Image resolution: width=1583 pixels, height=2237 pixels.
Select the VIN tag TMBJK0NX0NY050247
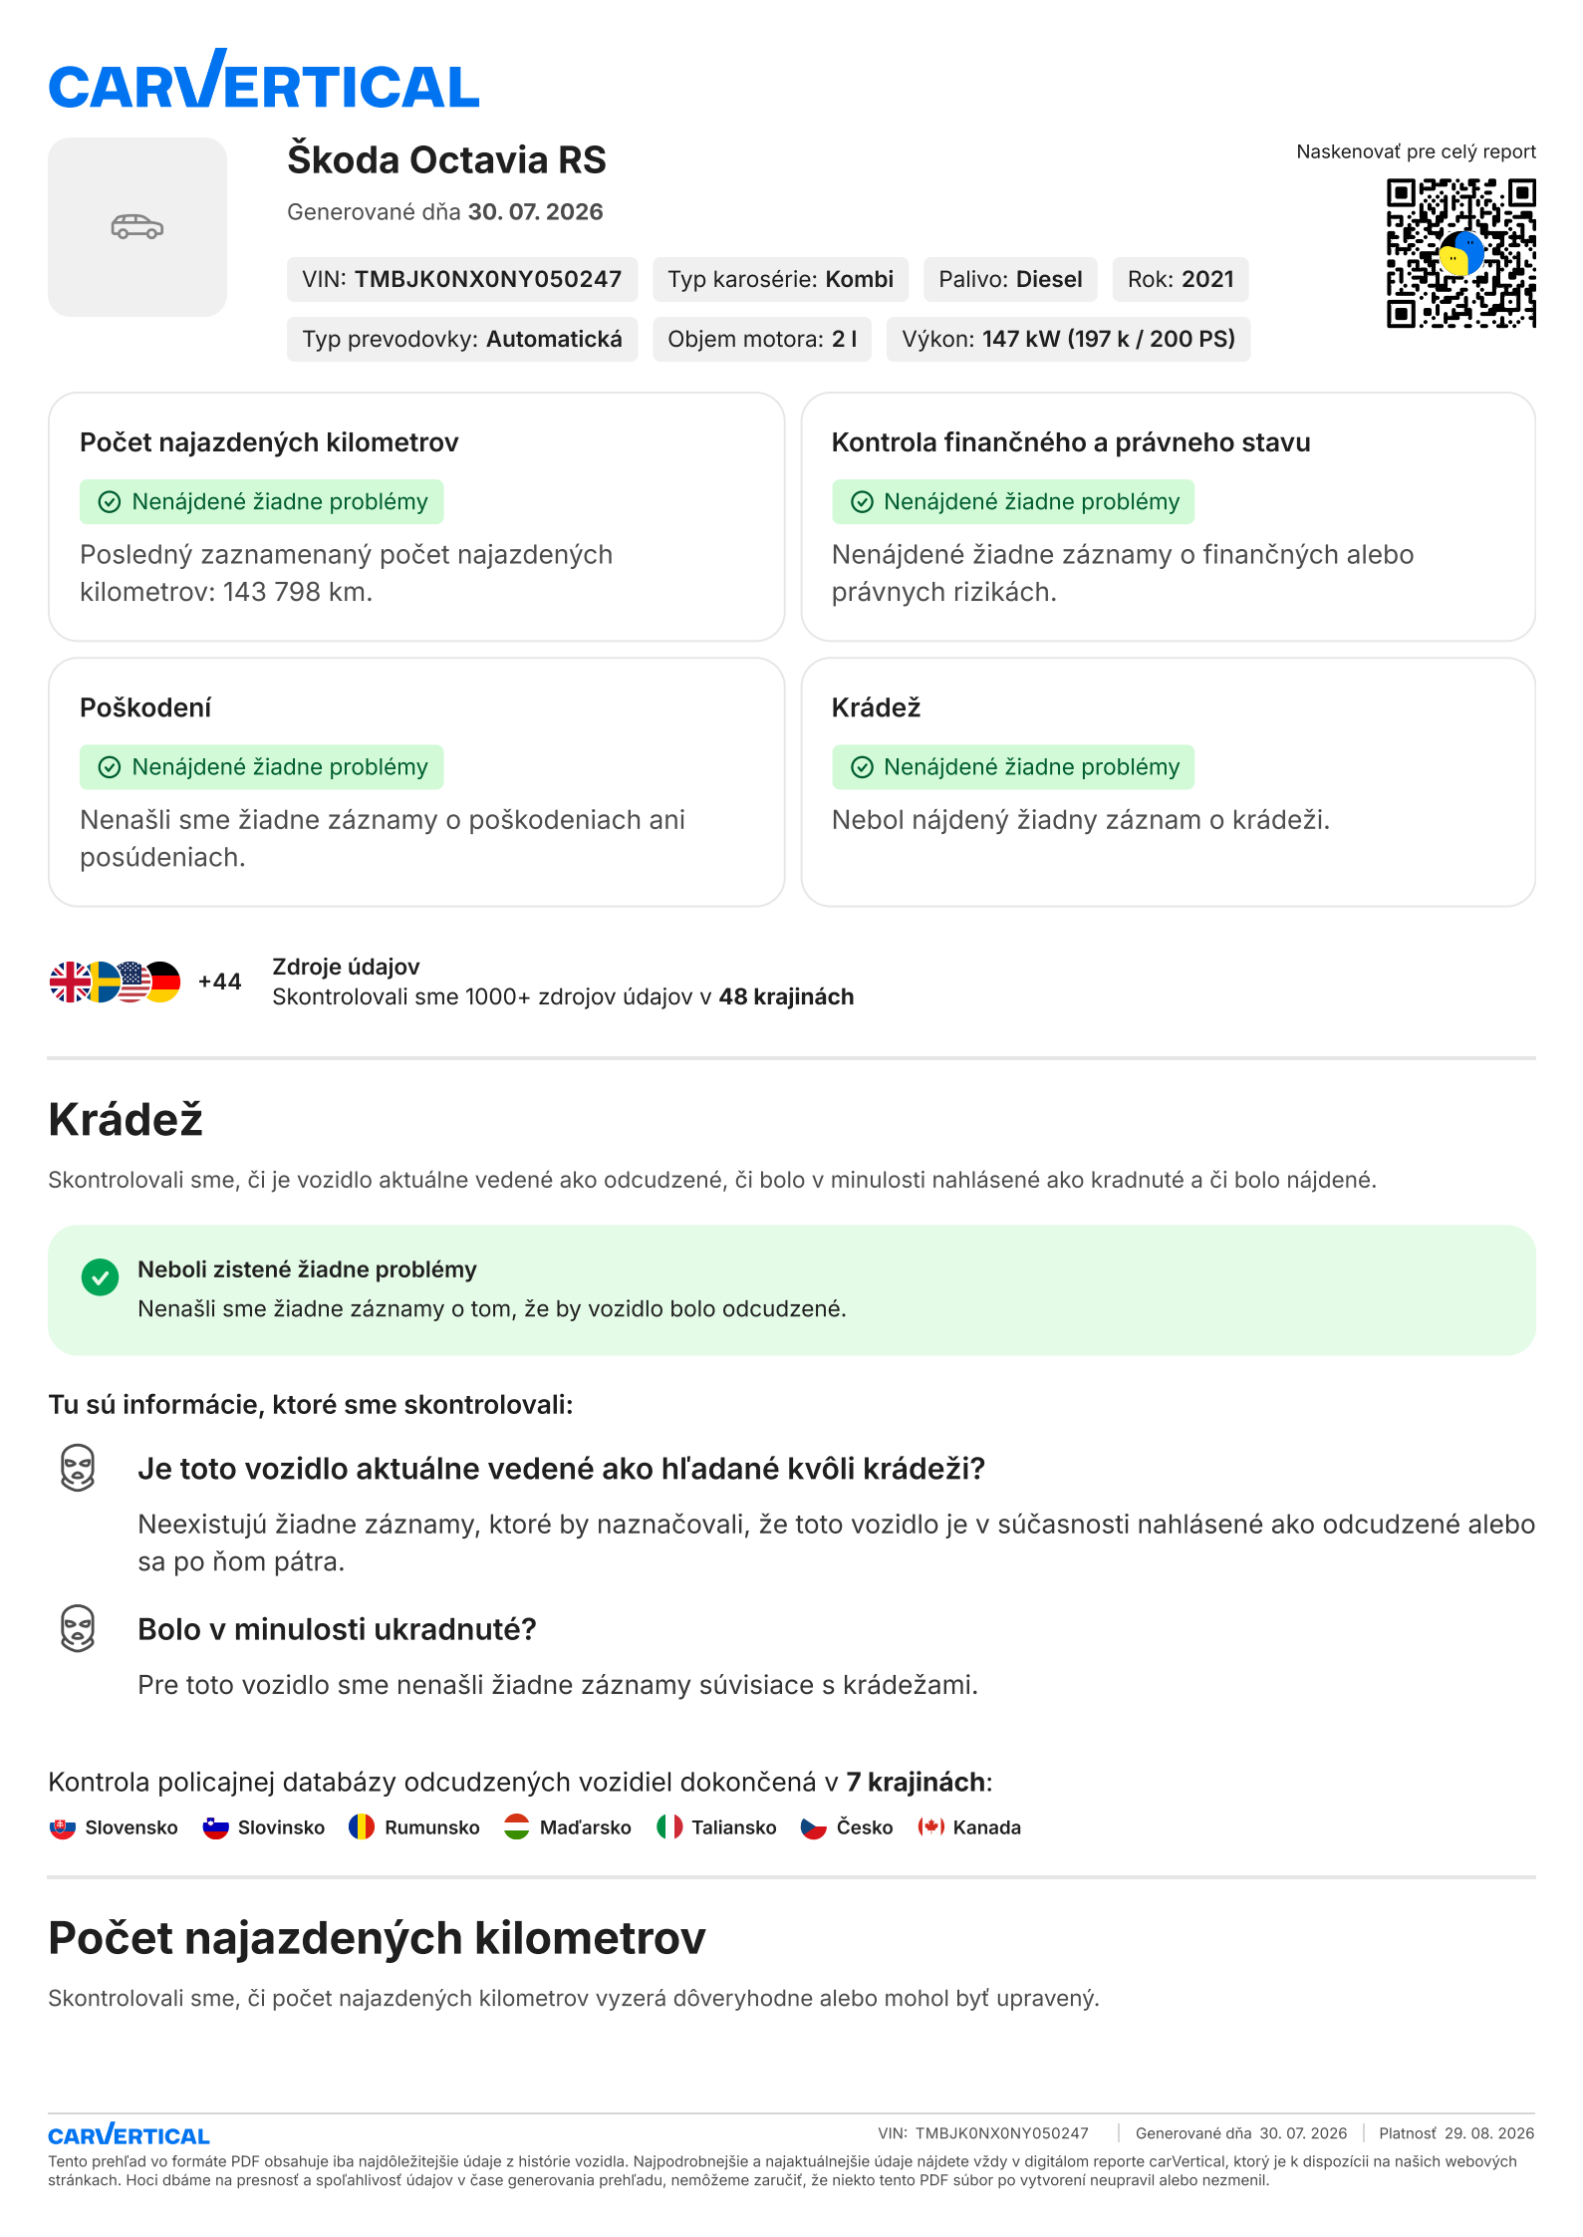pyautogui.click(x=462, y=279)
